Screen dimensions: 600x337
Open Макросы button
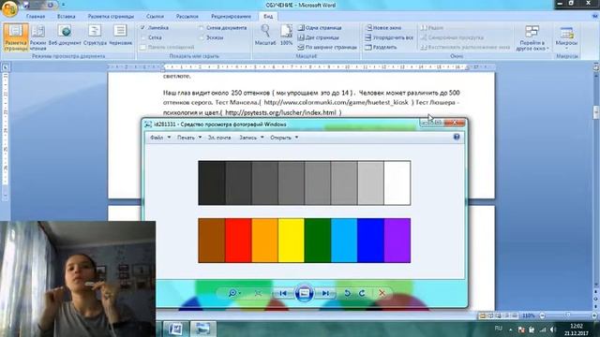click(x=566, y=37)
